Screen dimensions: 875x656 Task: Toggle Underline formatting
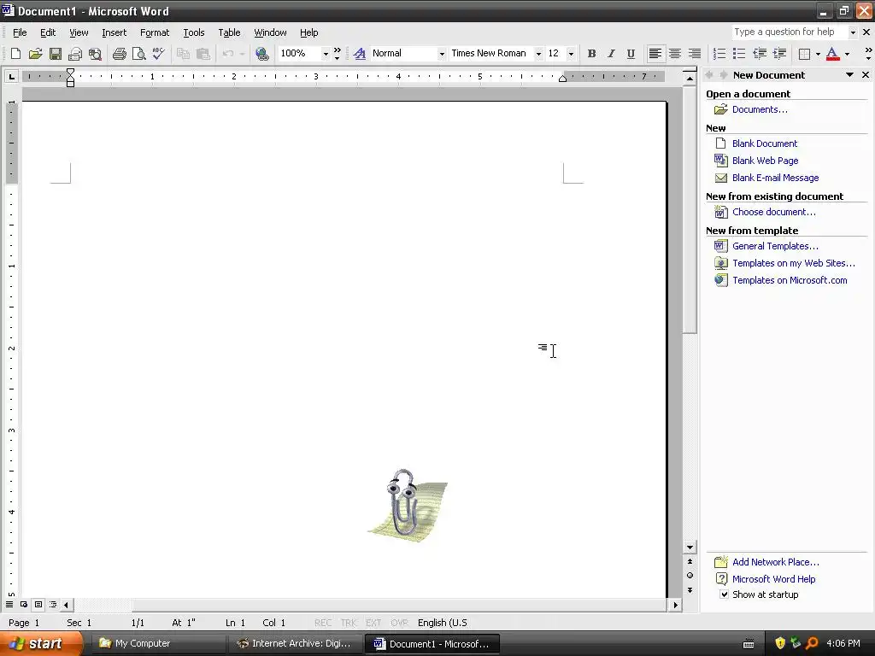click(x=631, y=54)
